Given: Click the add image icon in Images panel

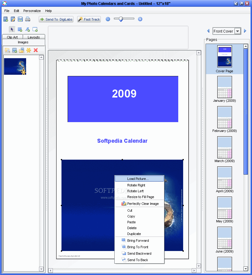Looking at the screenshot, I should coord(14,50).
